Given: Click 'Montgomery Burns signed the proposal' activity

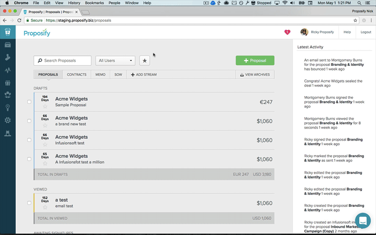Looking at the screenshot, I should [x=334, y=102].
